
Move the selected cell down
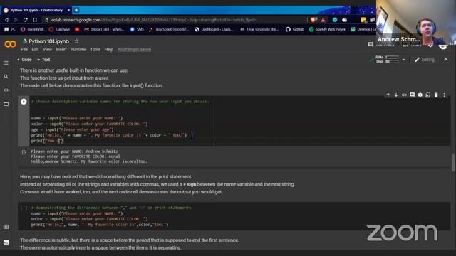click(396, 95)
